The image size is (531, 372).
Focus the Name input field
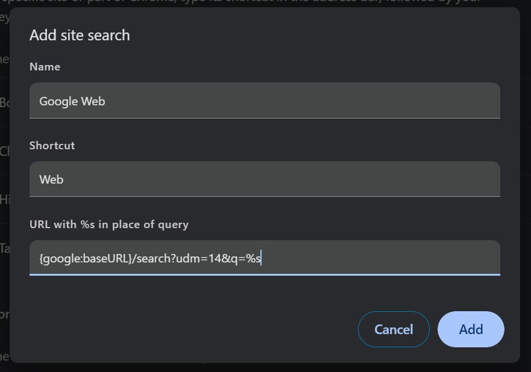tap(265, 101)
